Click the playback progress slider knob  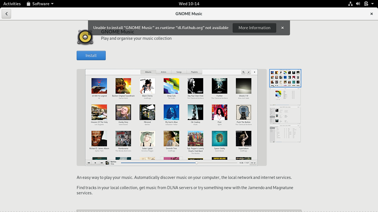click(x=197, y=163)
